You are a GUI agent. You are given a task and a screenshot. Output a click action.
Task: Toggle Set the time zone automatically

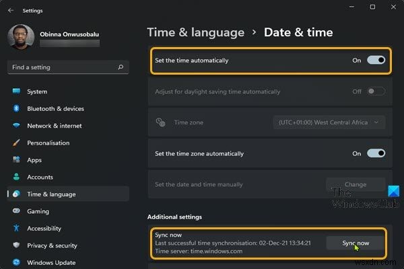(x=376, y=153)
